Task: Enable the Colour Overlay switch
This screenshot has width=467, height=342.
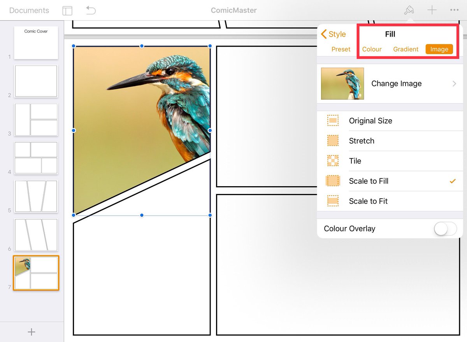Action: pyautogui.click(x=445, y=229)
